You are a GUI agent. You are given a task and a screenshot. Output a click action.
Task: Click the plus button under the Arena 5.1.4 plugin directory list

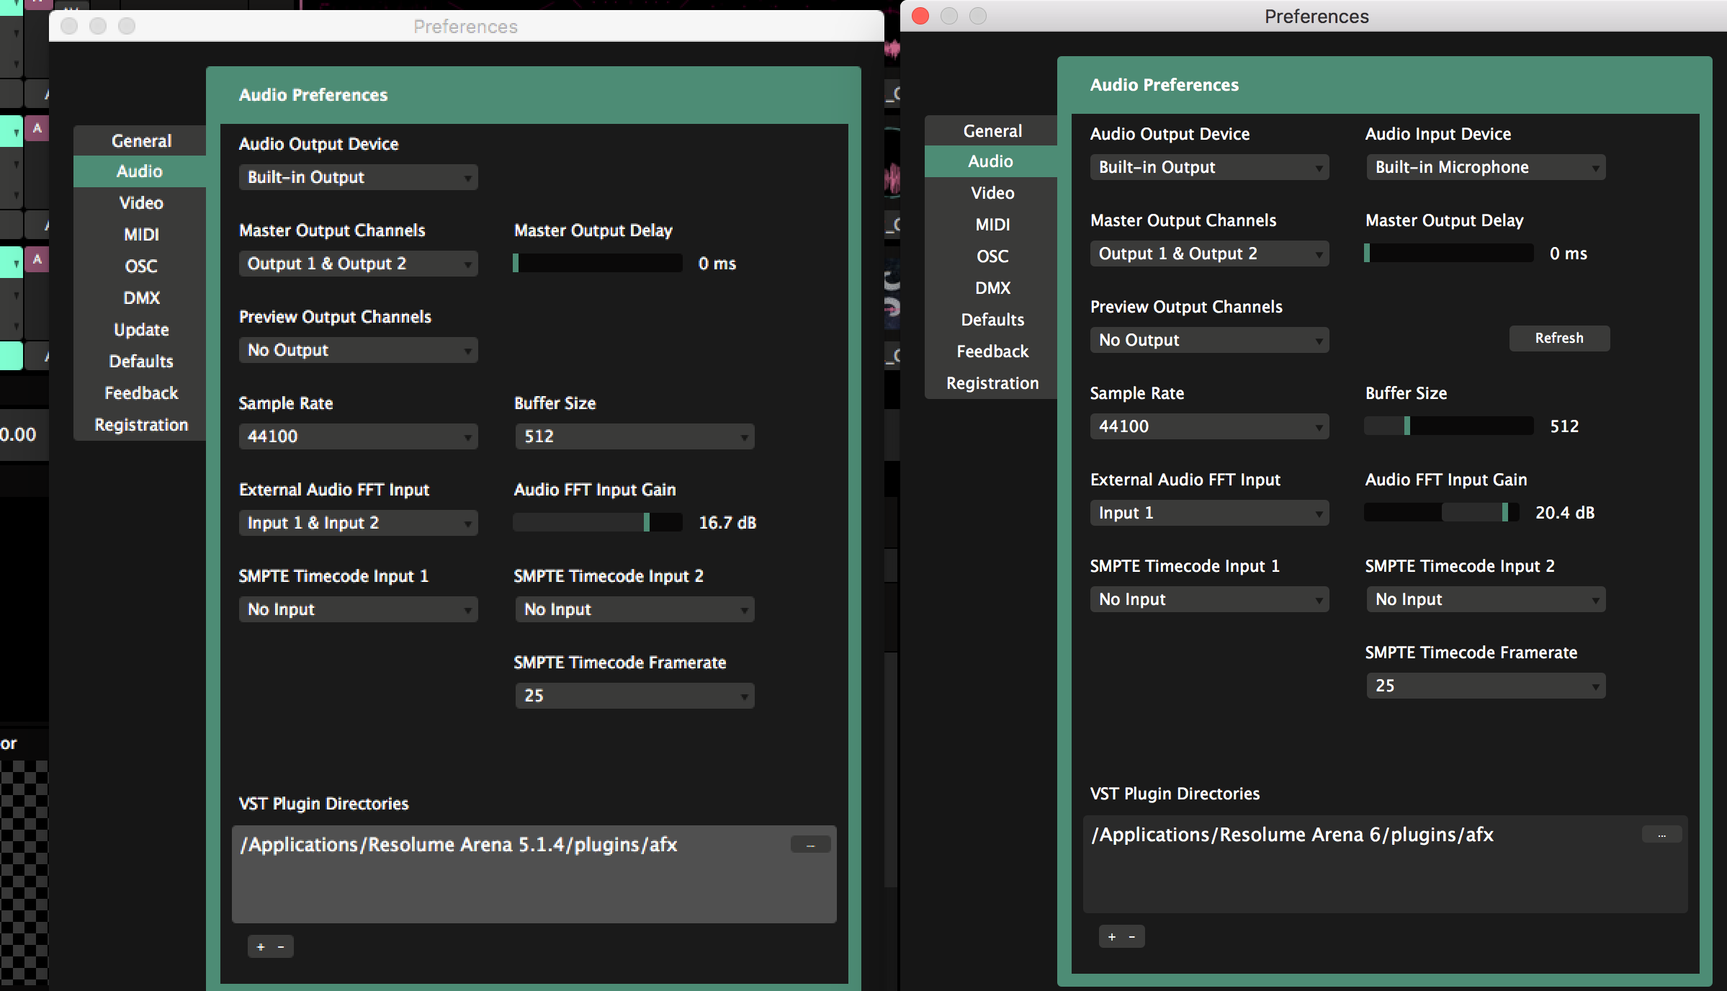[261, 946]
